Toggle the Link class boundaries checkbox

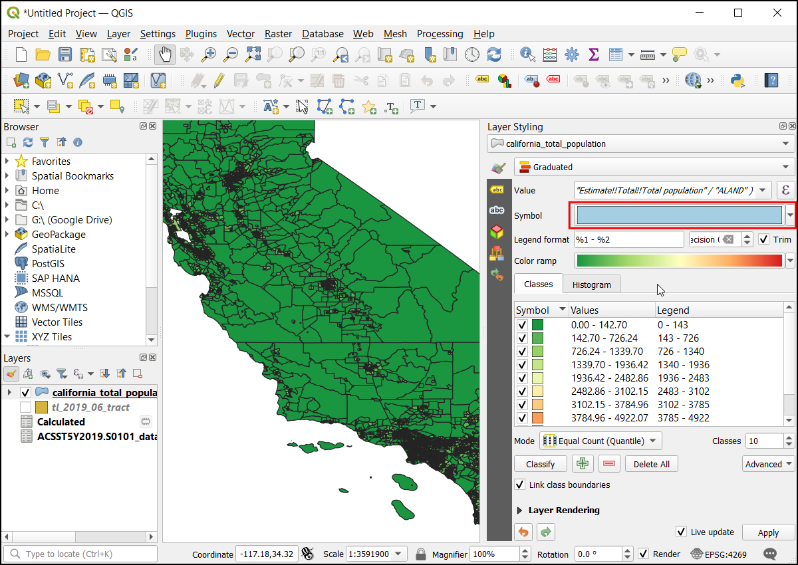click(x=520, y=485)
